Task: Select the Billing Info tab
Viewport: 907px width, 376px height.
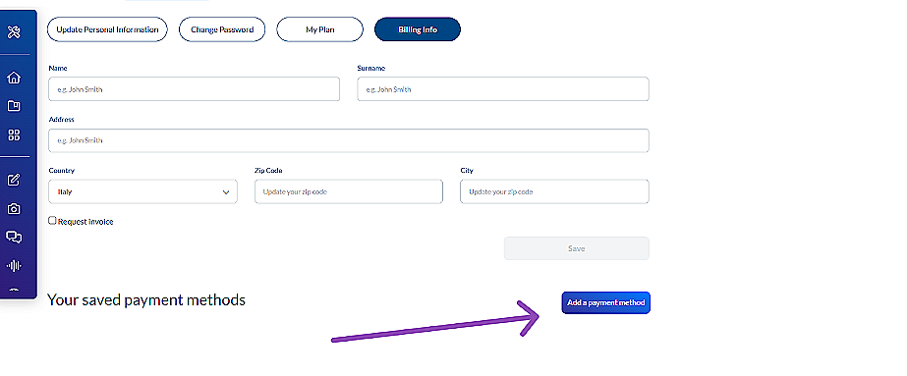Action: [x=418, y=29]
